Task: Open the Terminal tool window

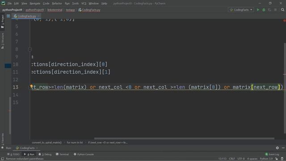Action: [x=62, y=154]
